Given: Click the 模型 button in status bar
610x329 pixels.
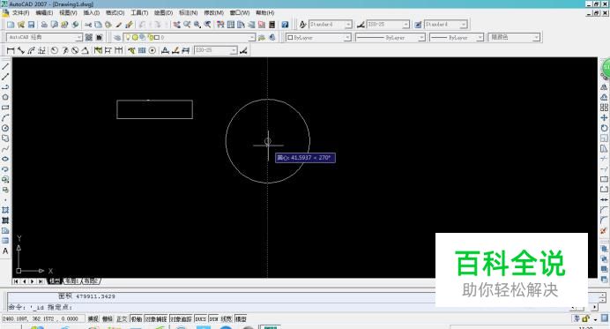Looking at the screenshot, I should pos(241,319).
